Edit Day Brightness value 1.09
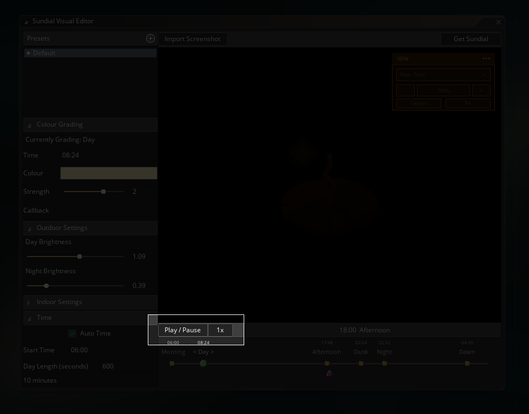 [143, 257]
